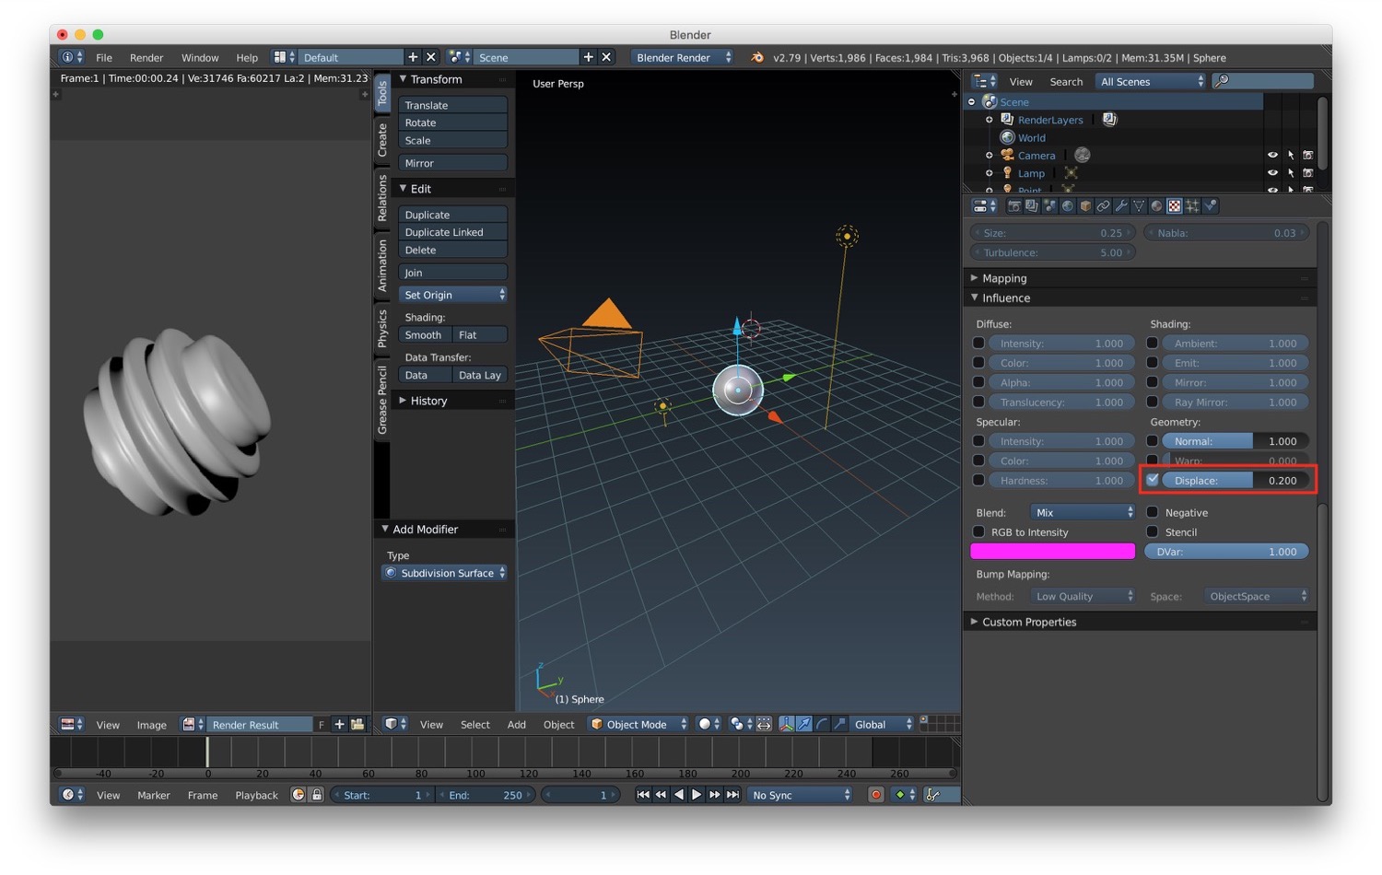
Task: Toggle Lamp visibility eye in outliner
Action: point(1272,172)
